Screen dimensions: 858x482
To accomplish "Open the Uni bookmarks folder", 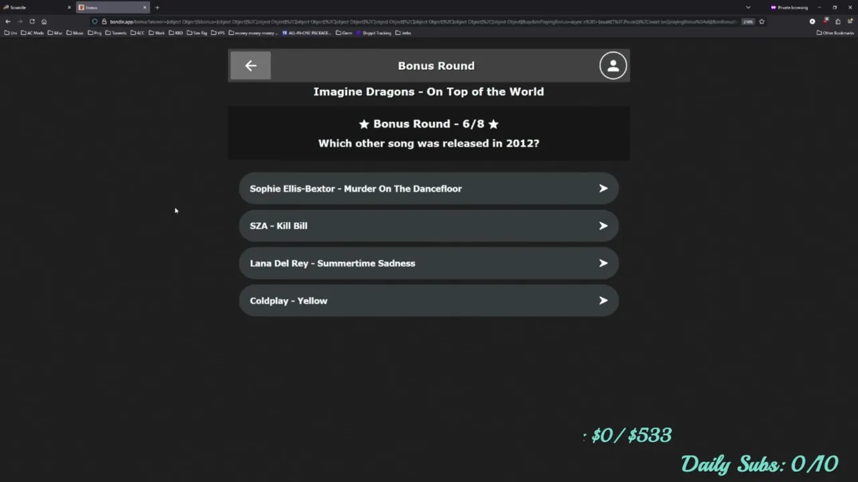I will 11,33.
